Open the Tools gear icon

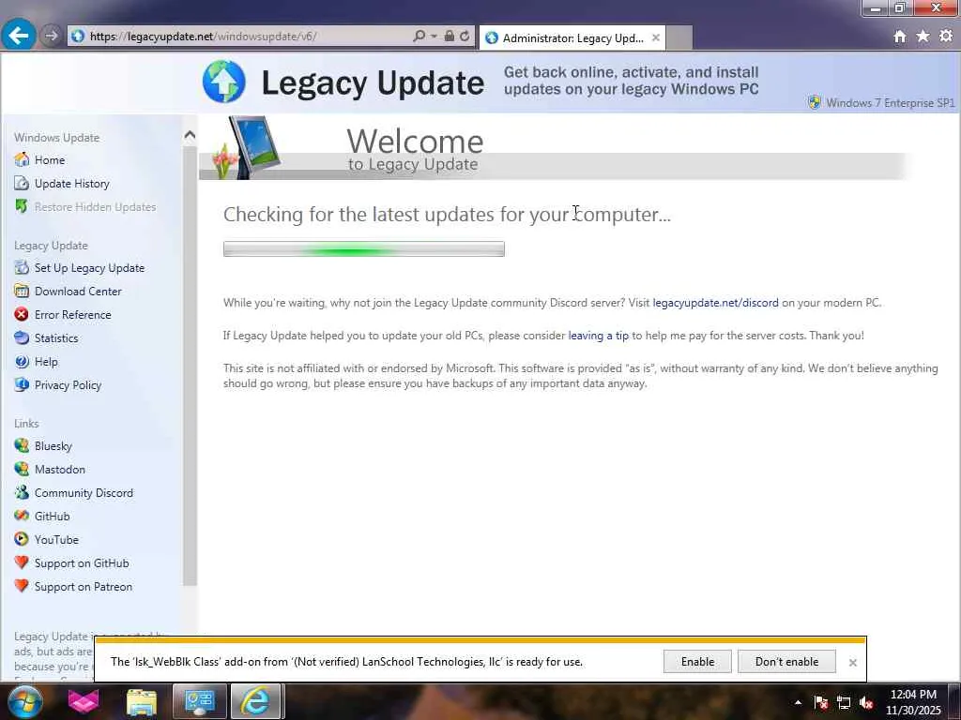coord(946,37)
